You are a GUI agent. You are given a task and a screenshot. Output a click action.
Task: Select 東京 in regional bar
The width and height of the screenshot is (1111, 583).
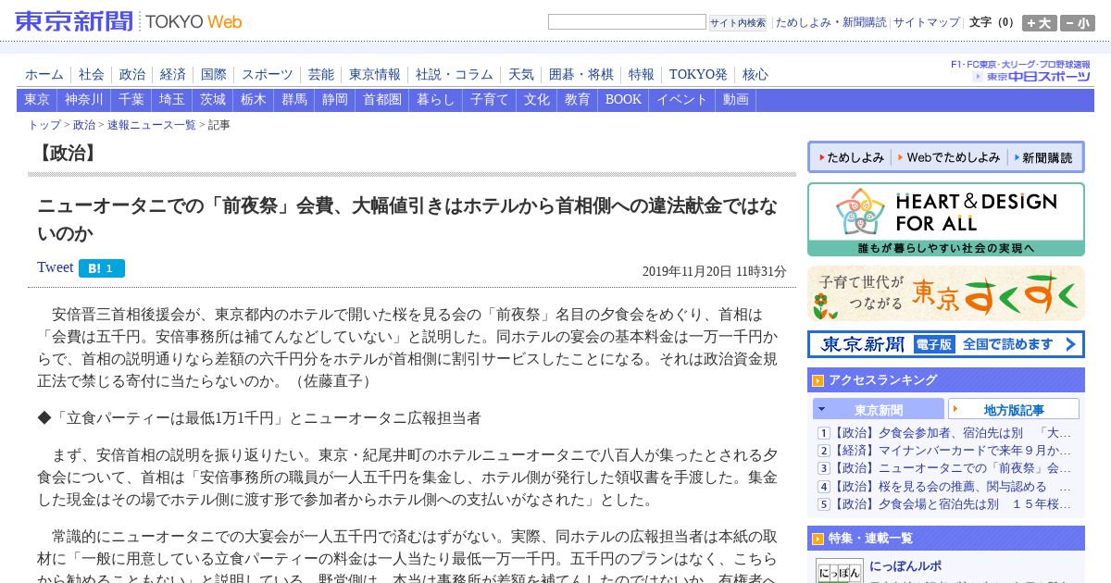pos(37,100)
